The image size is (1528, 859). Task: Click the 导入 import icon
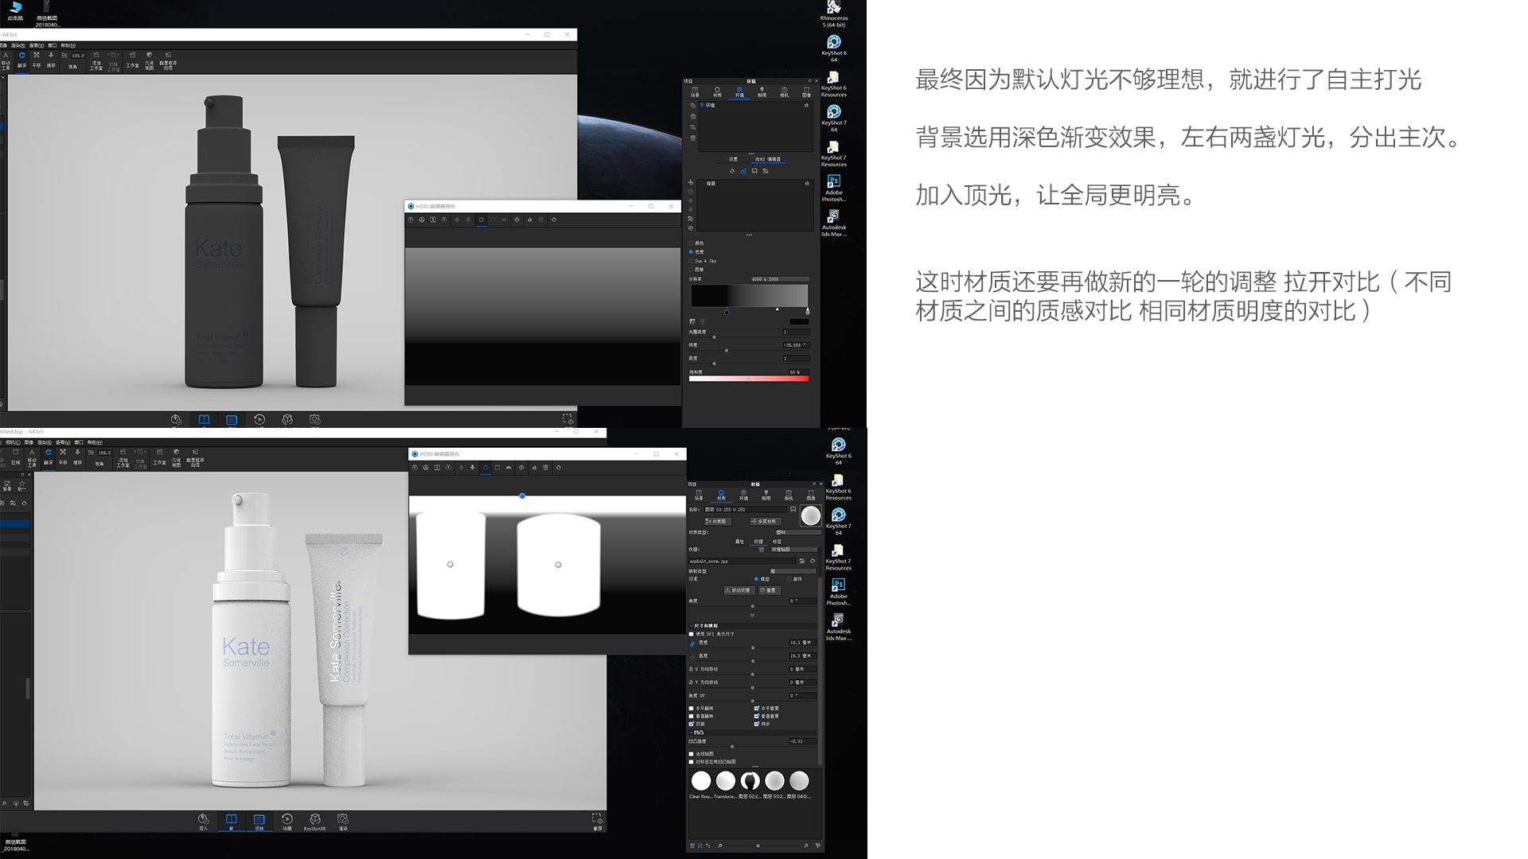coord(203,820)
